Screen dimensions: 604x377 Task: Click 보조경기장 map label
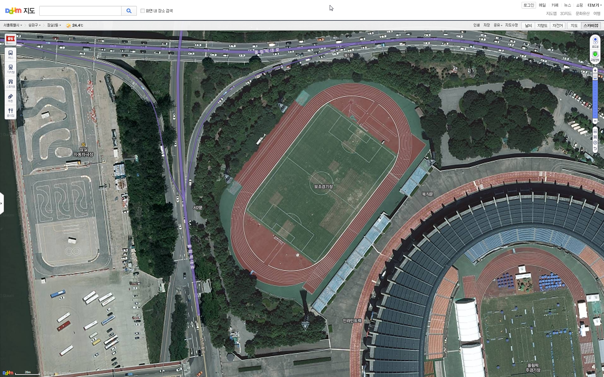[323, 187]
